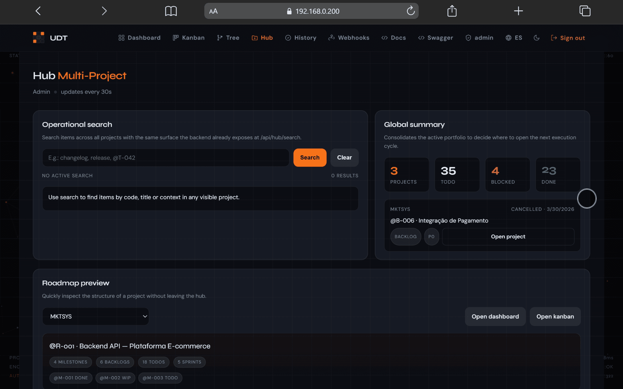Toggle dark mode moon icon

point(536,38)
